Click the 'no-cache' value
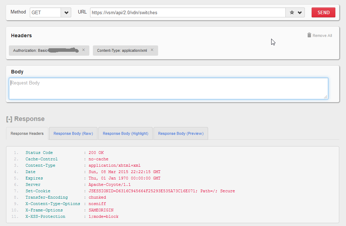 [99, 159]
